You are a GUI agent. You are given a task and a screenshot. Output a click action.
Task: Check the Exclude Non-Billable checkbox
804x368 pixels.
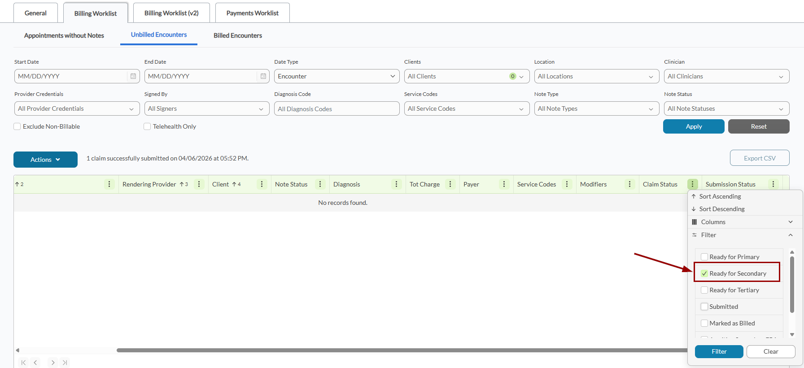(17, 126)
